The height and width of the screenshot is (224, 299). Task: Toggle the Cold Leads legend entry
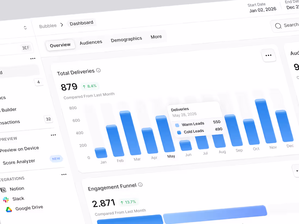(x=193, y=131)
